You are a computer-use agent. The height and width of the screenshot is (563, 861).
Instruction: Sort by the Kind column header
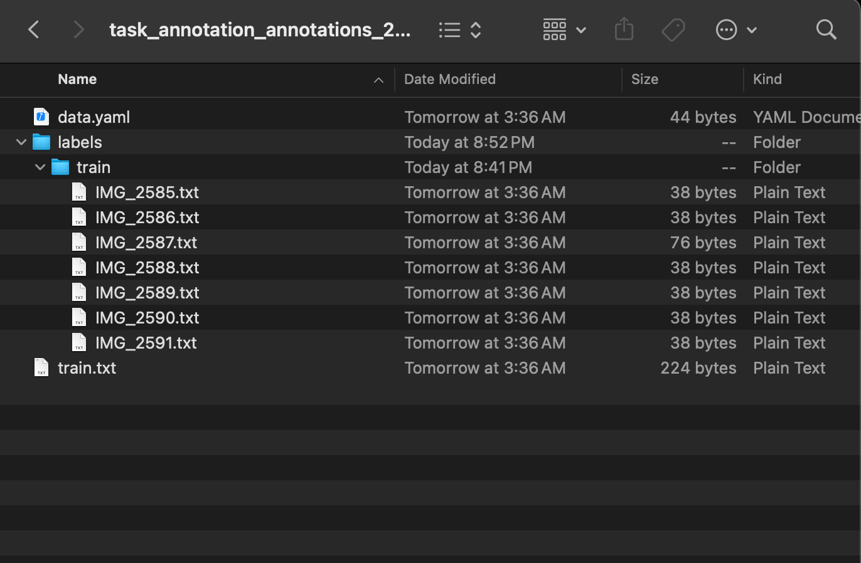click(x=767, y=79)
